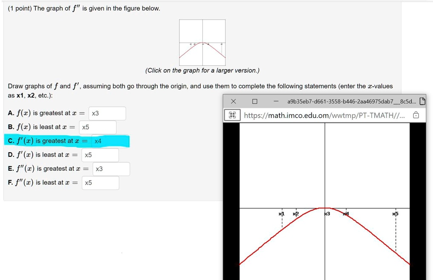Click the x1 marker on the enlarged graph
The height and width of the screenshot is (280, 433).
pyautogui.click(x=281, y=214)
